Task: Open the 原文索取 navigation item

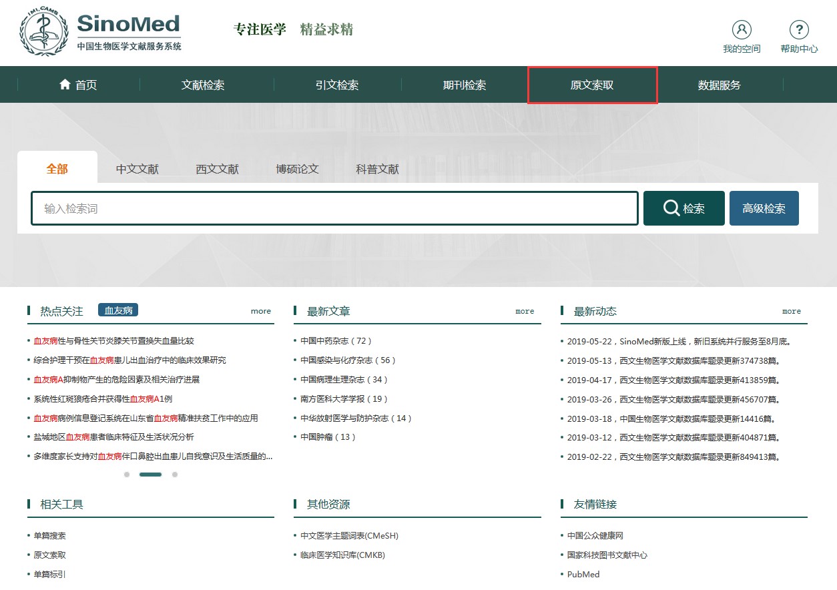Action: pos(592,85)
